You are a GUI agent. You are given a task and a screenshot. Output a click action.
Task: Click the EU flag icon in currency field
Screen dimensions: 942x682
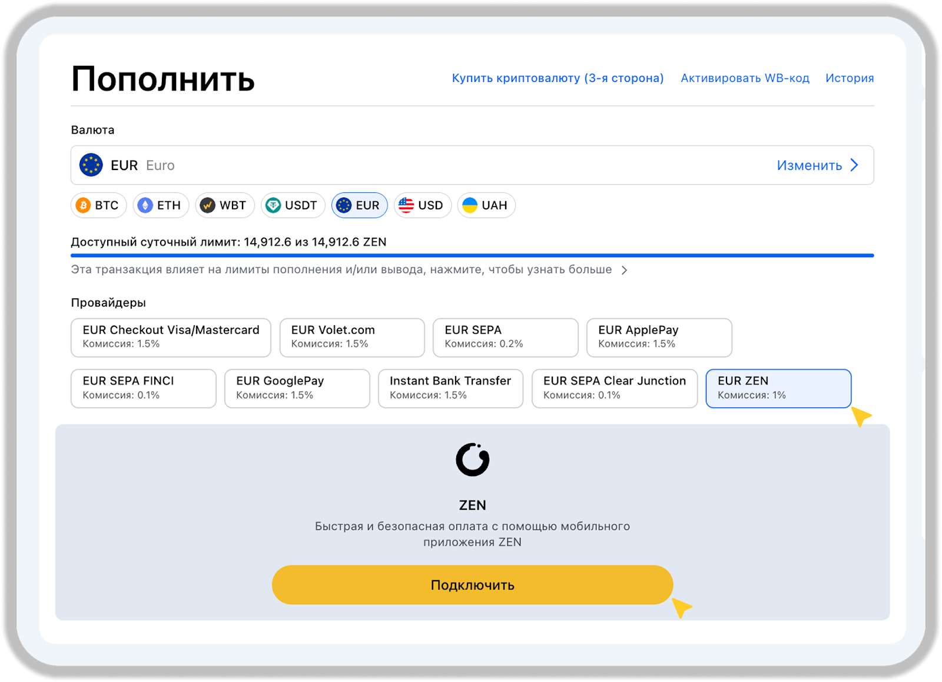point(91,165)
